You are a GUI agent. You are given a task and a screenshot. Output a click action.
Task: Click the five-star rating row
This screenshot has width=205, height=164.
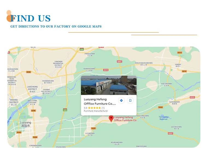[x=94, y=108]
